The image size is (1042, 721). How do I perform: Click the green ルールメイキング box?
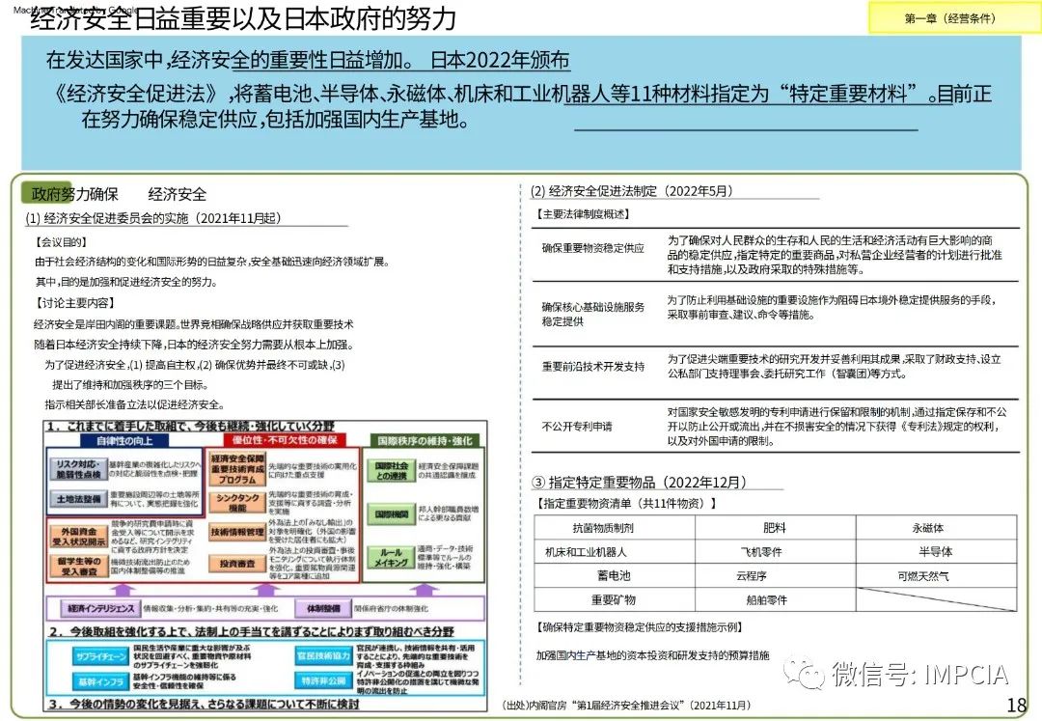pyautogui.click(x=390, y=558)
